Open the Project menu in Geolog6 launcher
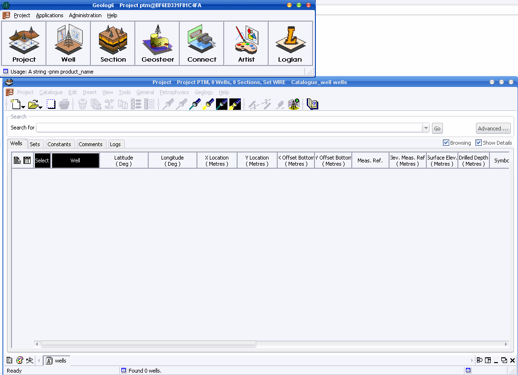The image size is (518, 375). pos(22,15)
